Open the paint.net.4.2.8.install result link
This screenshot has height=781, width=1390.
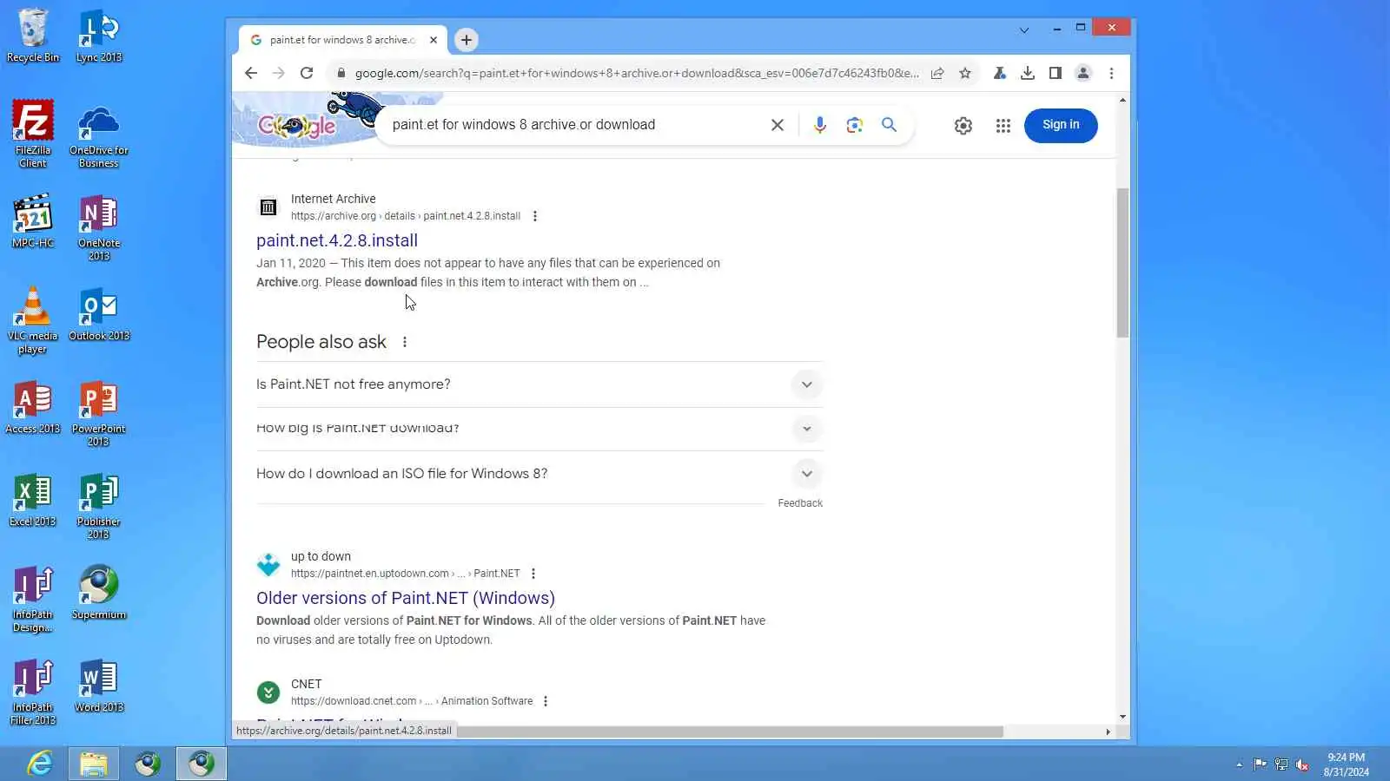click(x=337, y=240)
